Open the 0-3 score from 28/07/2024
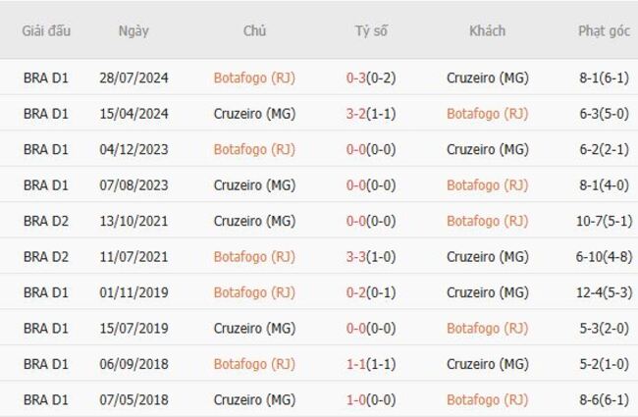The width and height of the screenshot is (638, 417). tap(355, 78)
